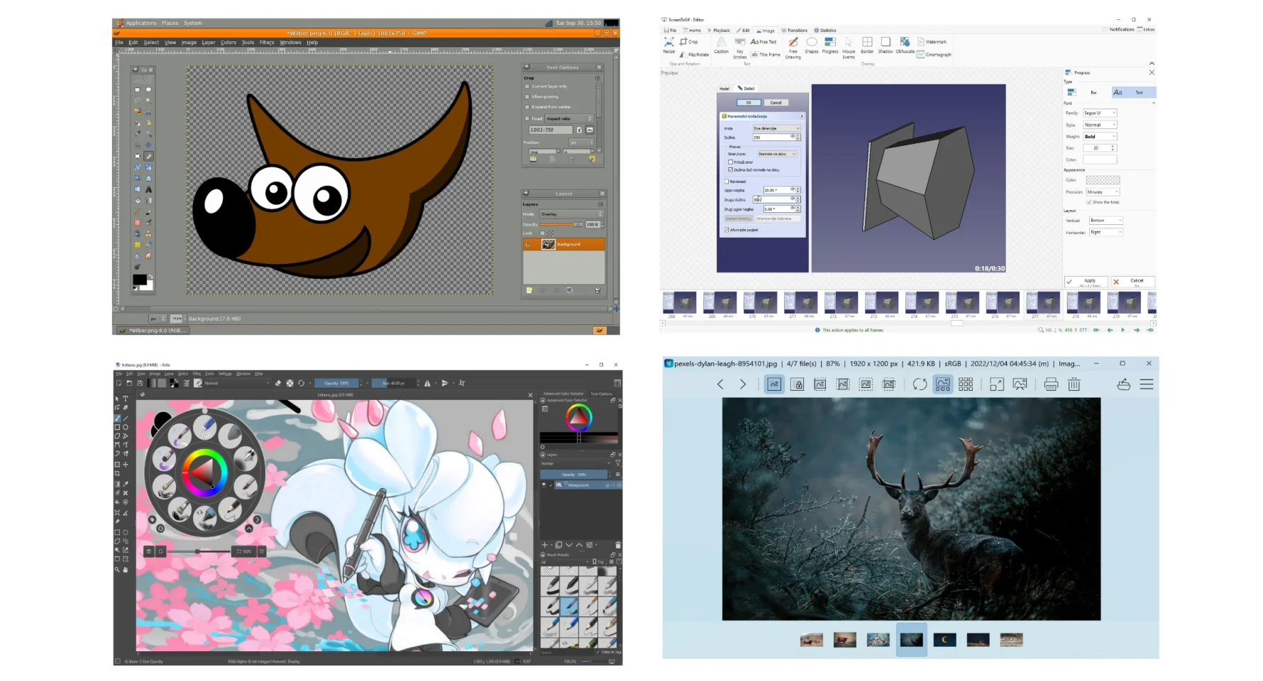Image resolution: width=1263 pixels, height=681 pixels.
Task: Adjust GIMP layer Opacity slider
Action: tap(562, 224)
